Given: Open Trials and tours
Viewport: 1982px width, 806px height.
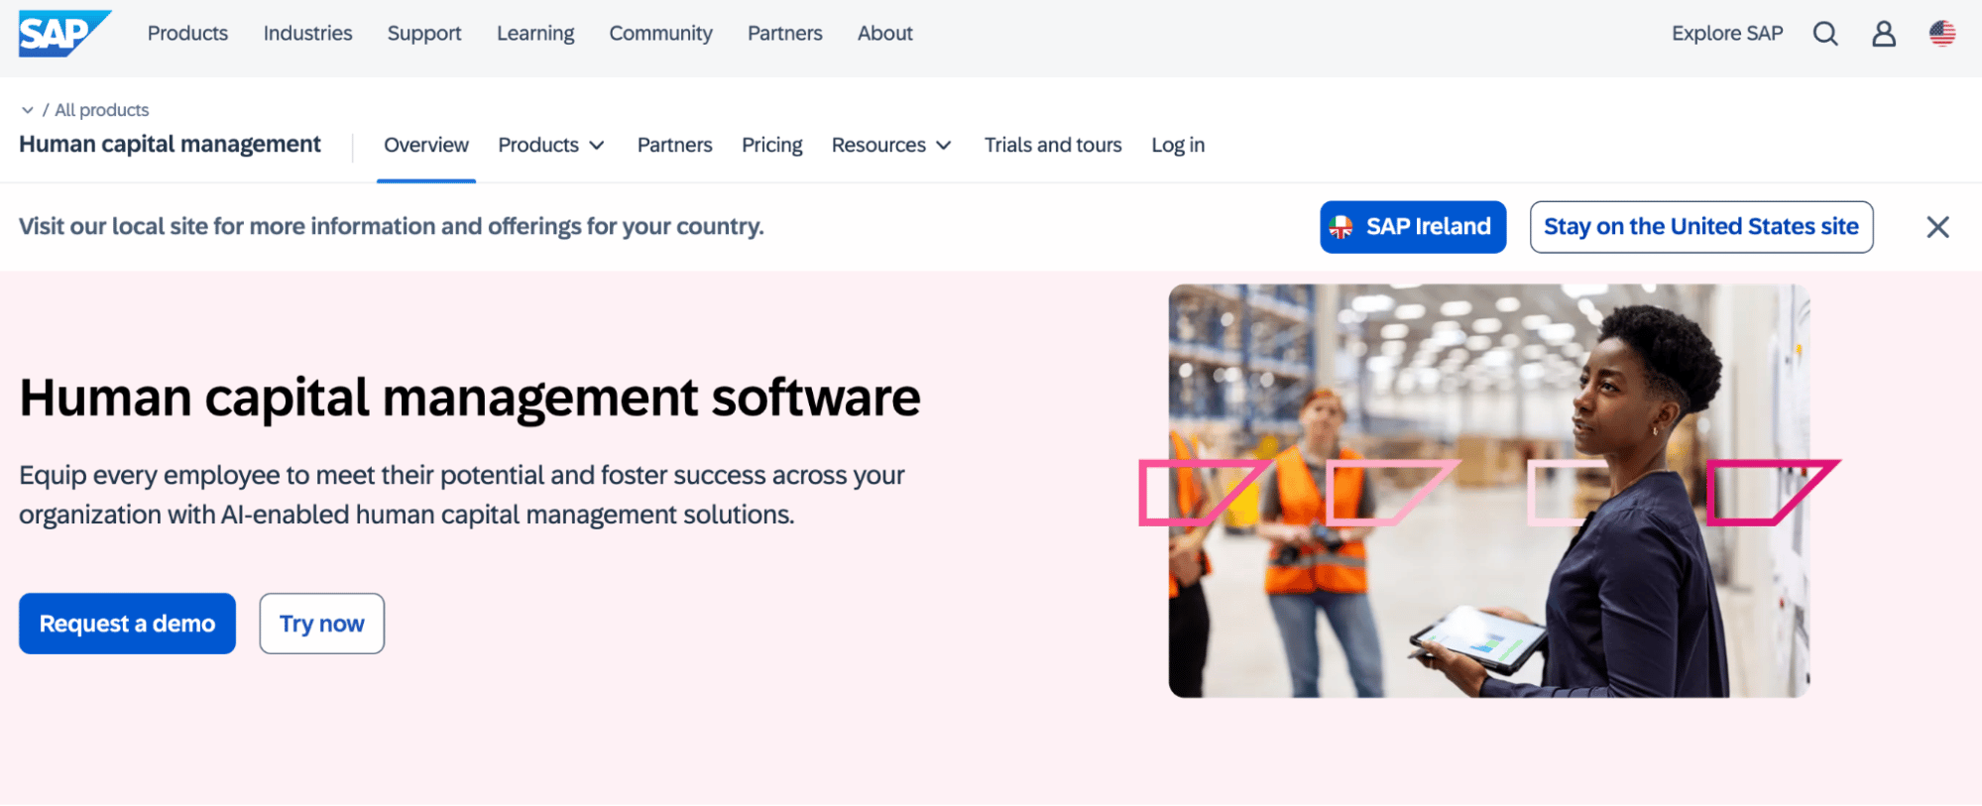Looking at the screenshot, I should click(1053, 145).
